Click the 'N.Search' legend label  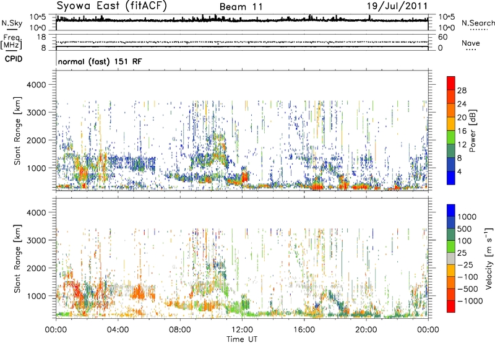click(x=478, y=23)
